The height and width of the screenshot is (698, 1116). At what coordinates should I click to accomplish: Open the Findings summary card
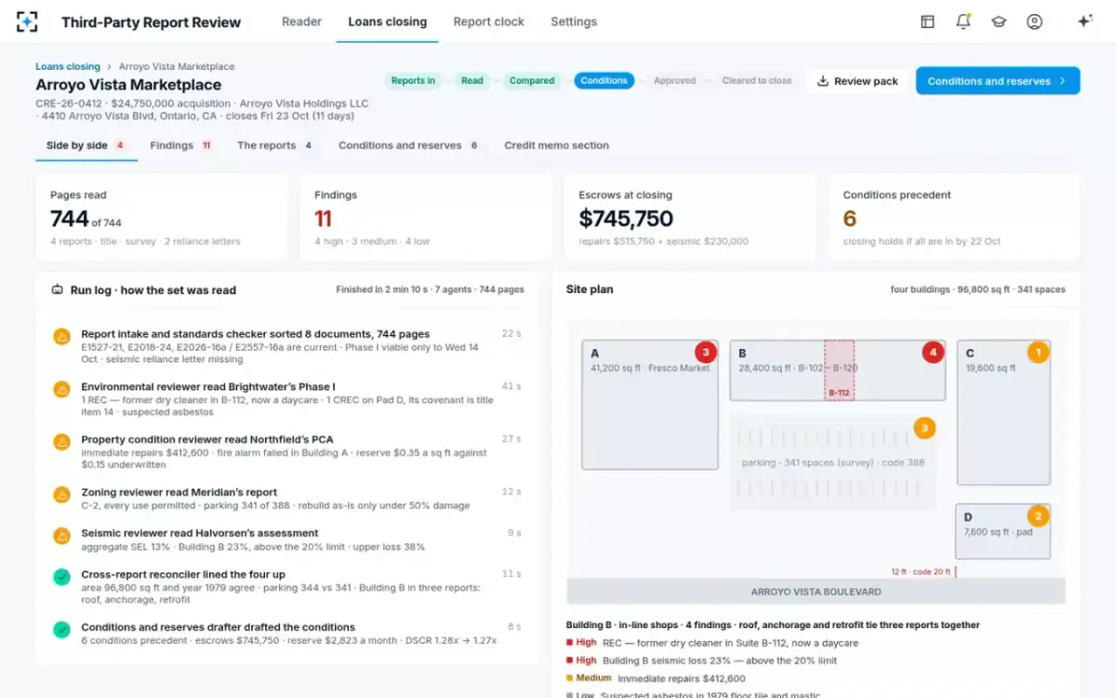(426, 217)
